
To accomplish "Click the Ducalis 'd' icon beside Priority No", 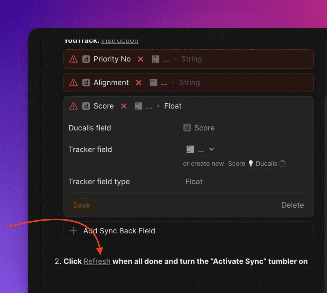I will click(86, 59).
